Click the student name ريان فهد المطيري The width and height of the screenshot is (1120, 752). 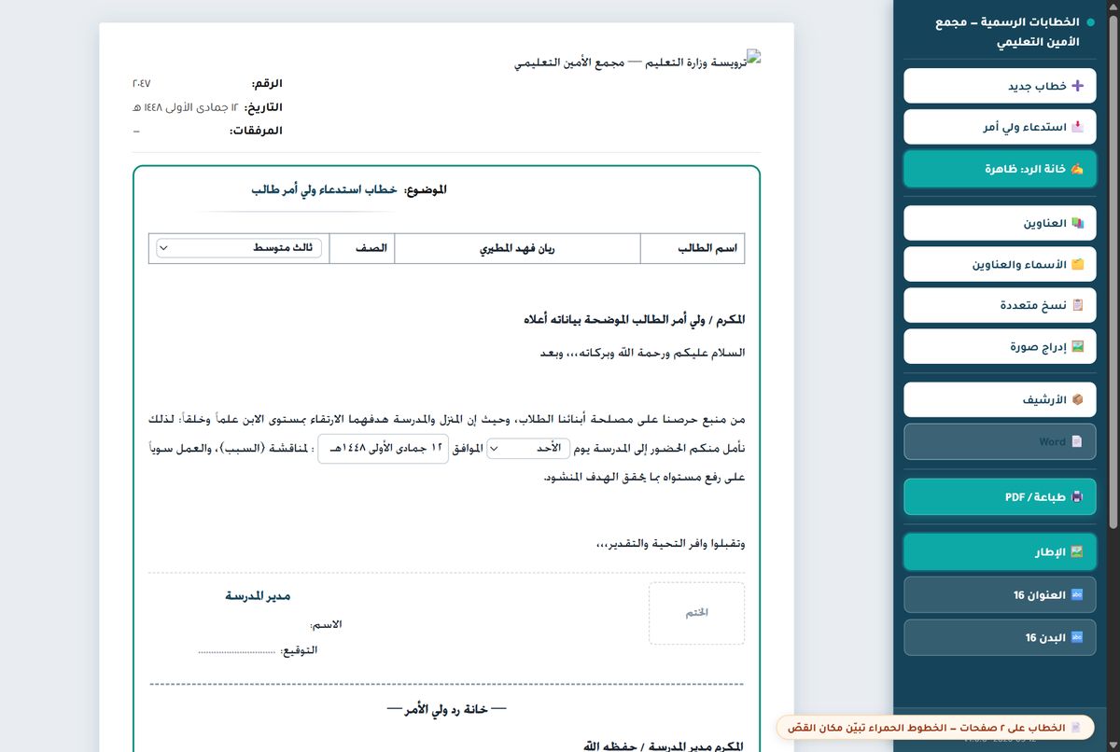[517, 249]
